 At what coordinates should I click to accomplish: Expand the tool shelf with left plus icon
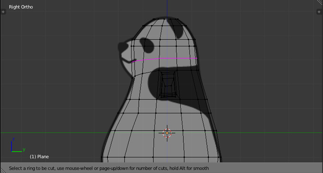pyautogui.click(x=3, y=12)
